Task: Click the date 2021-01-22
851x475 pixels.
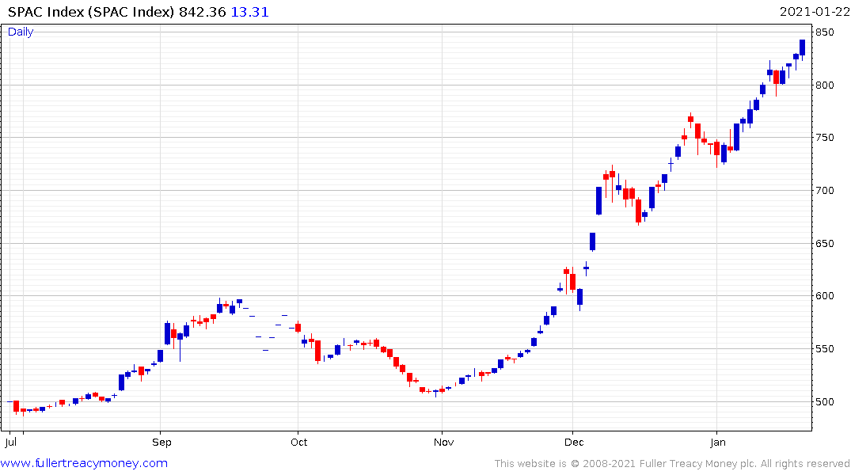Action: click(x=815, y=12)
